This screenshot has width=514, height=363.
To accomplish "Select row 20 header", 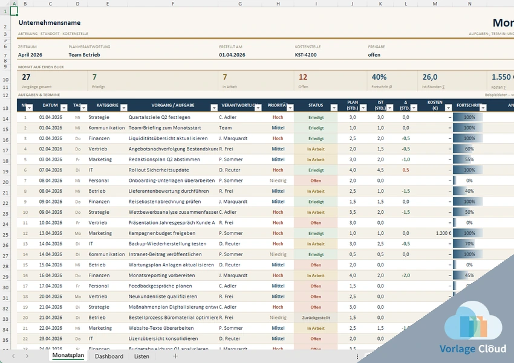I will click(5, 182).
